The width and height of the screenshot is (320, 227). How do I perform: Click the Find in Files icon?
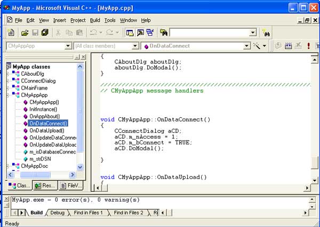(164, 33)
